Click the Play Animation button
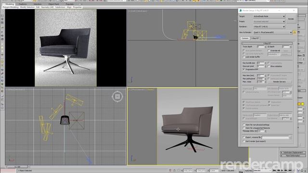This screenshot has height=173, width=308. coord(282,171)
